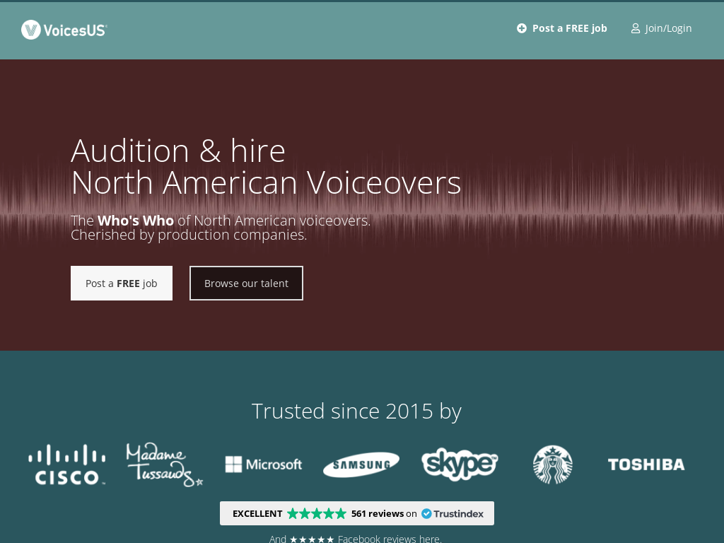The image size is (724, 543).
Task: Click the Microsoft logo
Action: point(263,465)
